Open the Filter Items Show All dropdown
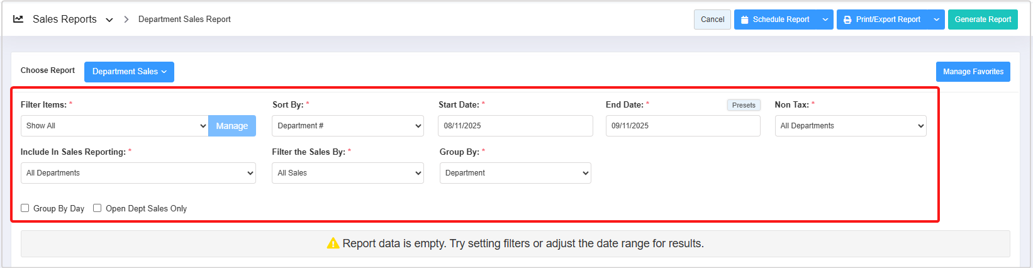This screenshot has width=1033, height=268. (x=114, y=126)
